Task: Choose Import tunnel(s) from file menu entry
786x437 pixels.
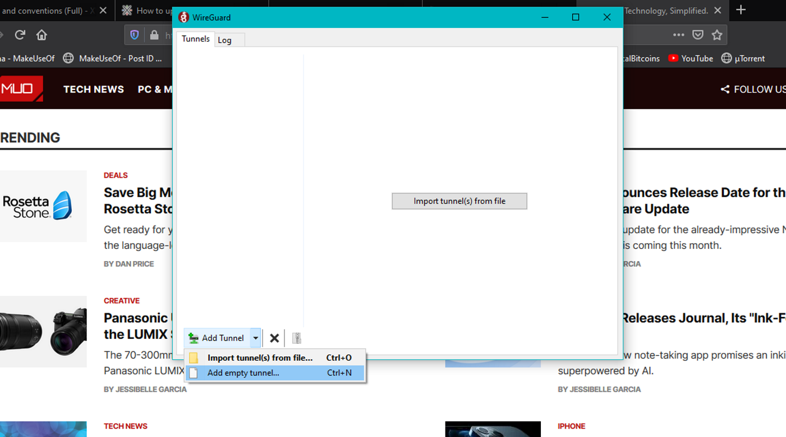Action: [x=275, y=357]
